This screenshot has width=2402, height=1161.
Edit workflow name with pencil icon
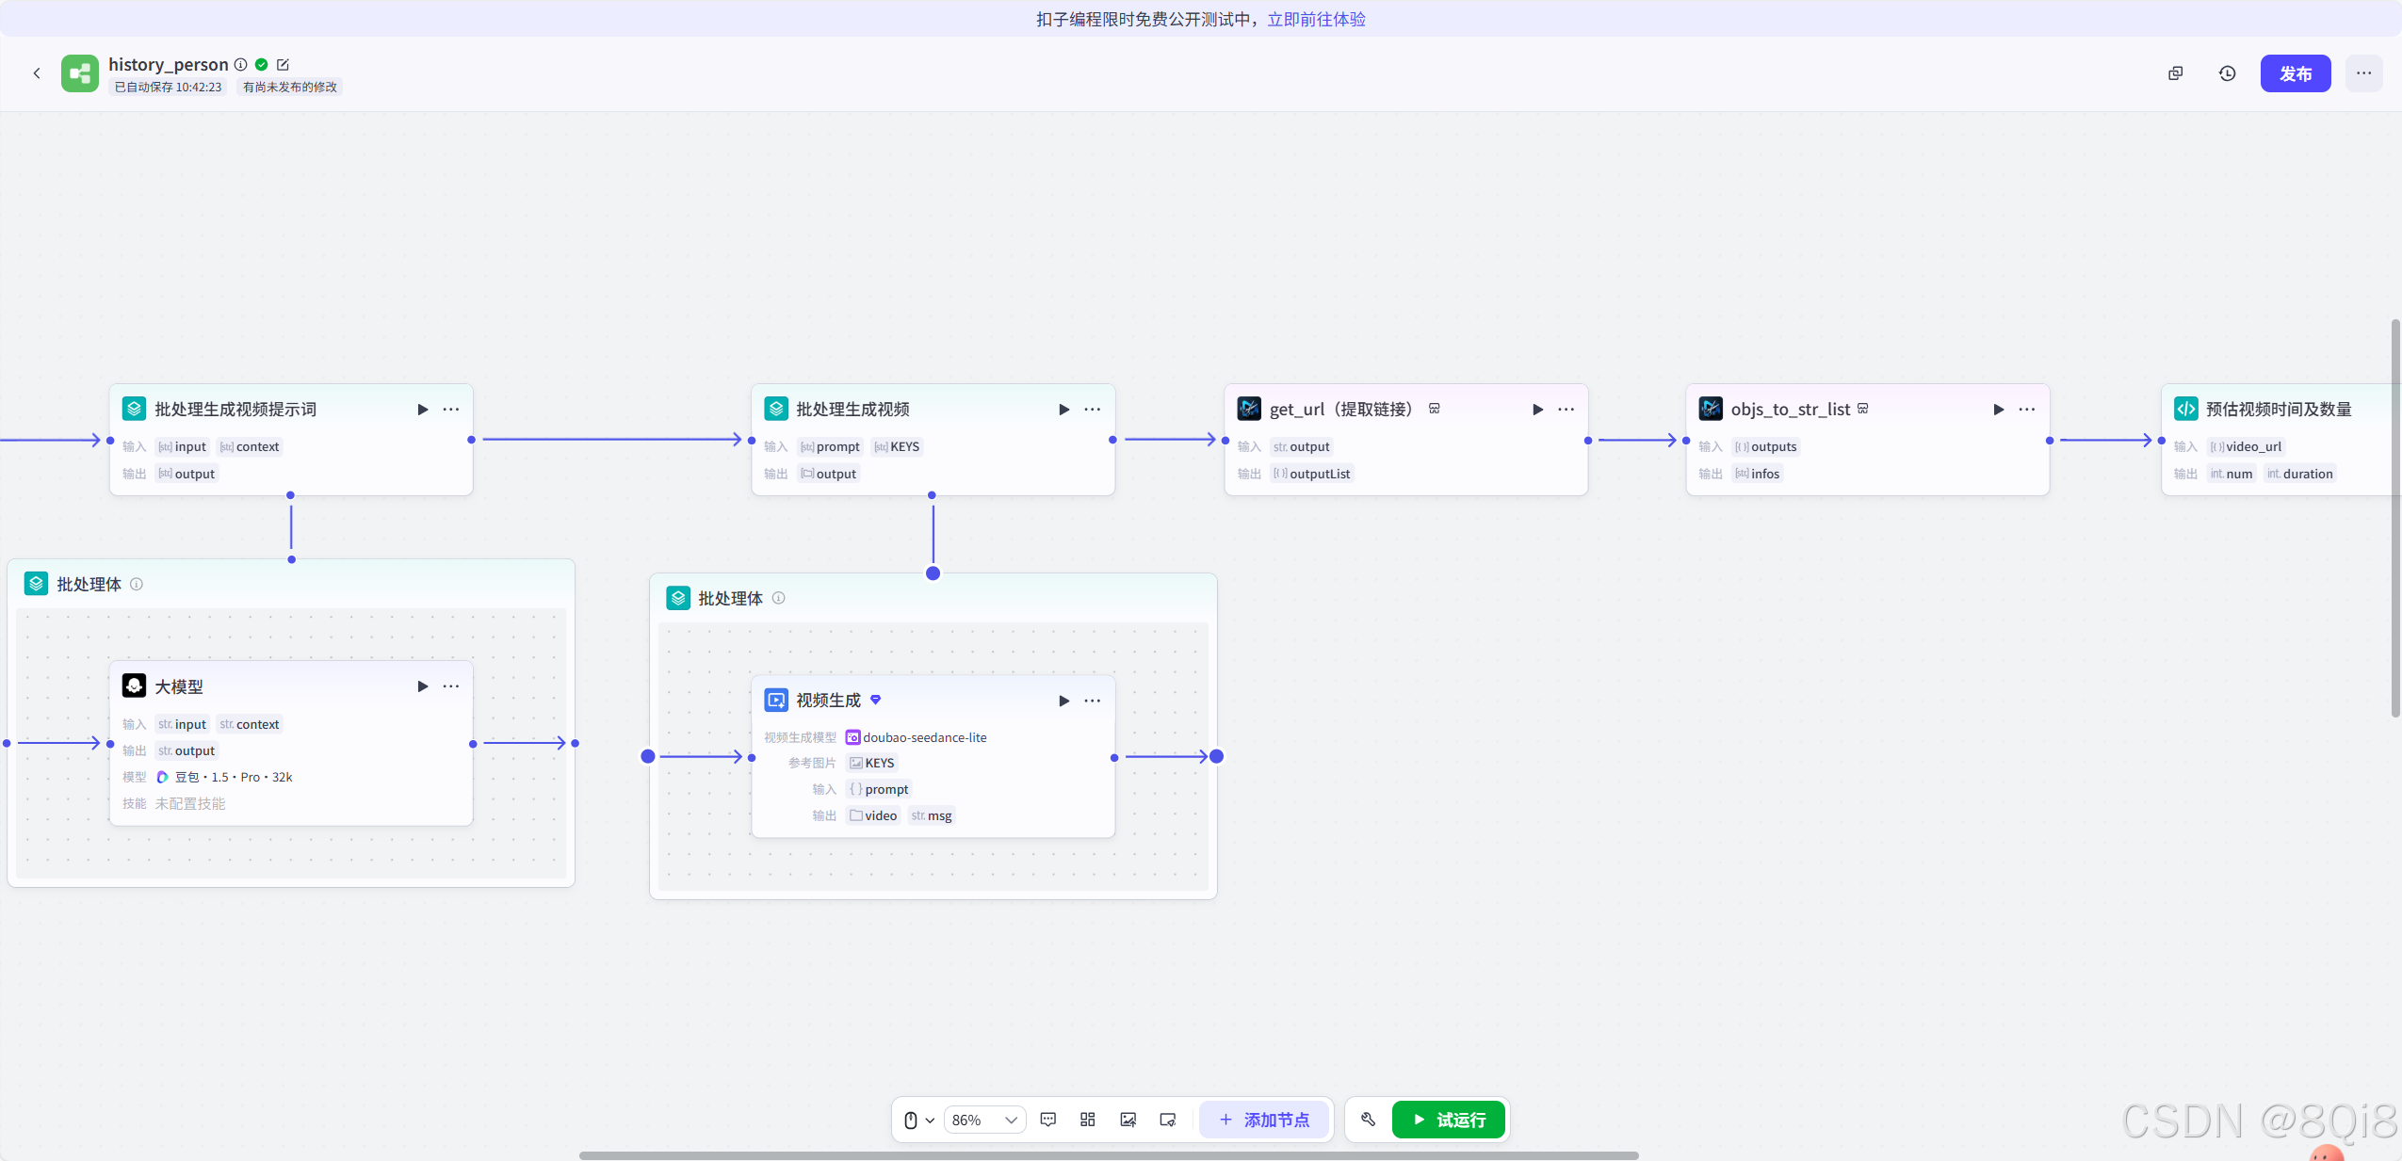tap(283, 65)
